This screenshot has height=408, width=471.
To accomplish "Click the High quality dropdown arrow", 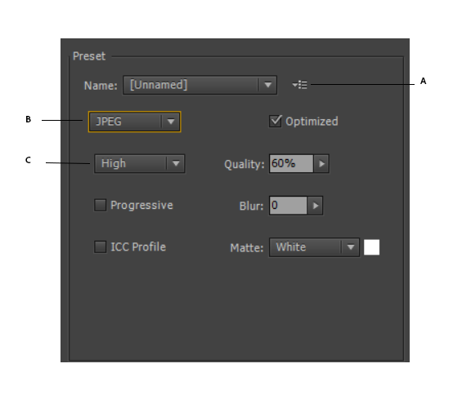I will 176,164.
